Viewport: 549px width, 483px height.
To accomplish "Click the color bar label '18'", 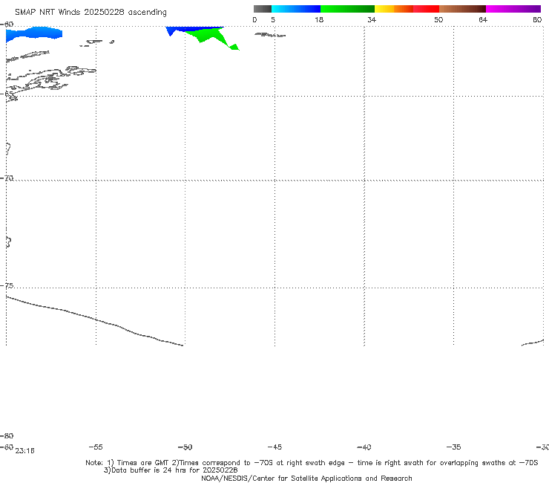I will 319,19.
